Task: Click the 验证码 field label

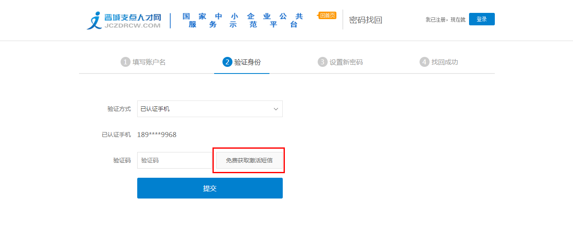Action: pos(122,160)
